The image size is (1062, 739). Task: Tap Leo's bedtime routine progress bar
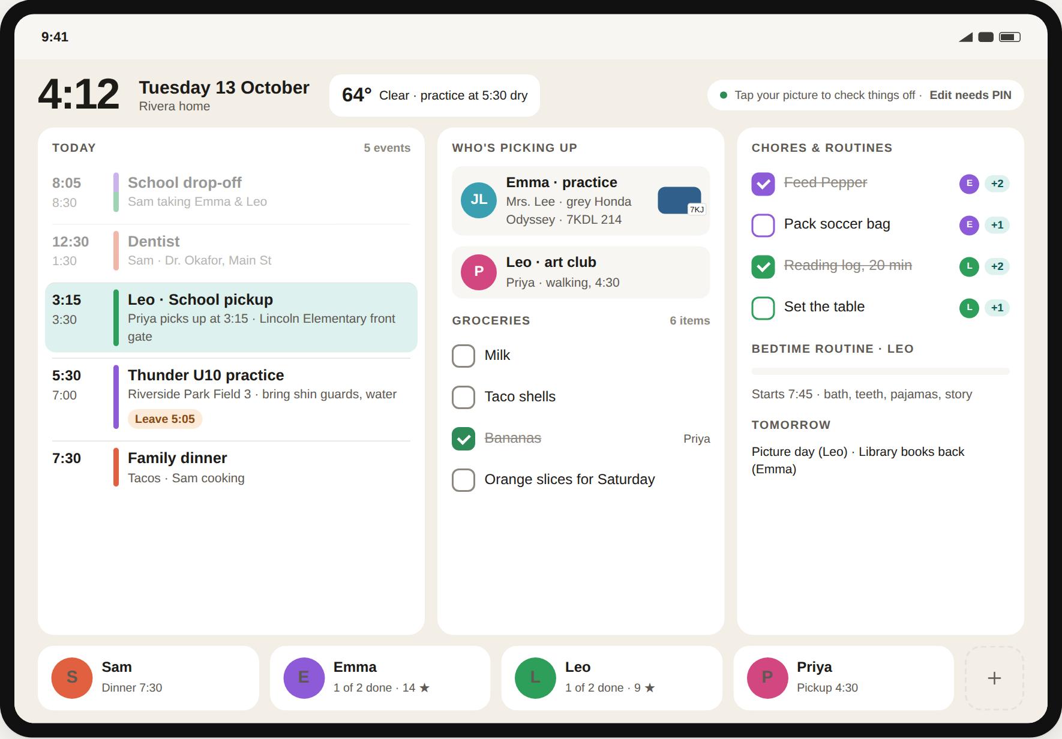click(x=880, y=371)
